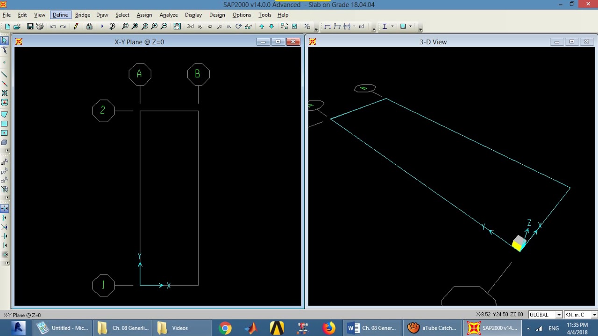
Task: Move up in list with up arrow
Action: (262, 27)
